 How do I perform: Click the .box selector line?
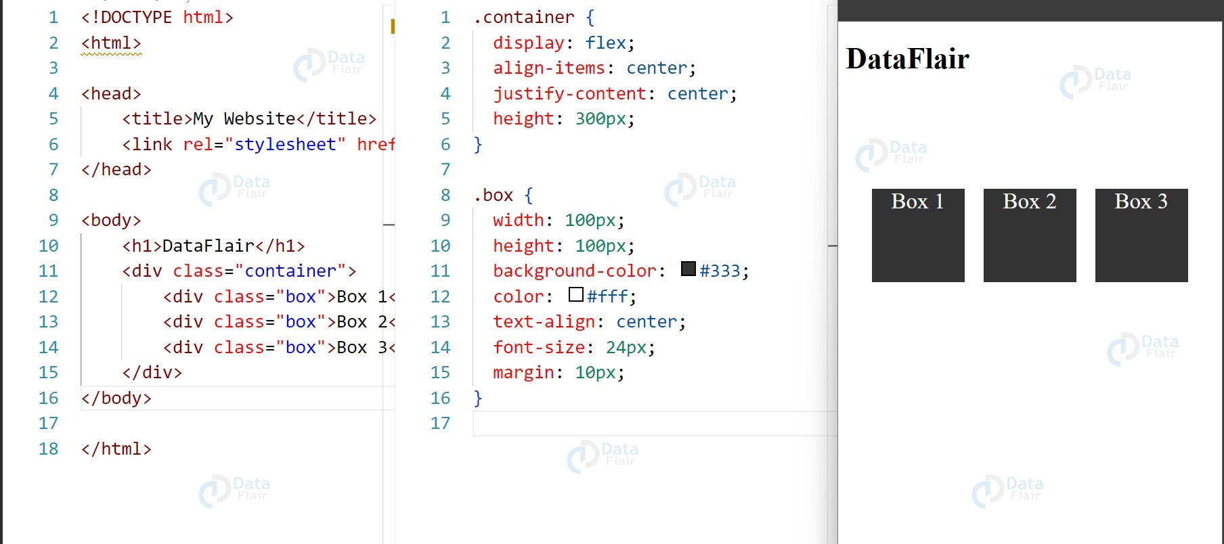504,195
